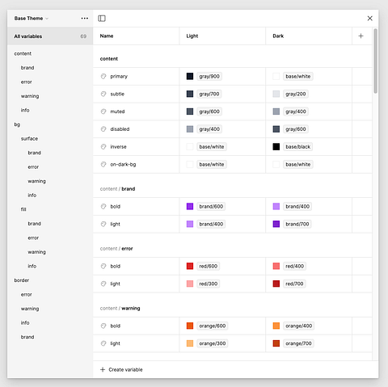This screenshot has height=387, width=388.
Task: Click the red/700 swatch in Dark column
Action: click(276, 284)
